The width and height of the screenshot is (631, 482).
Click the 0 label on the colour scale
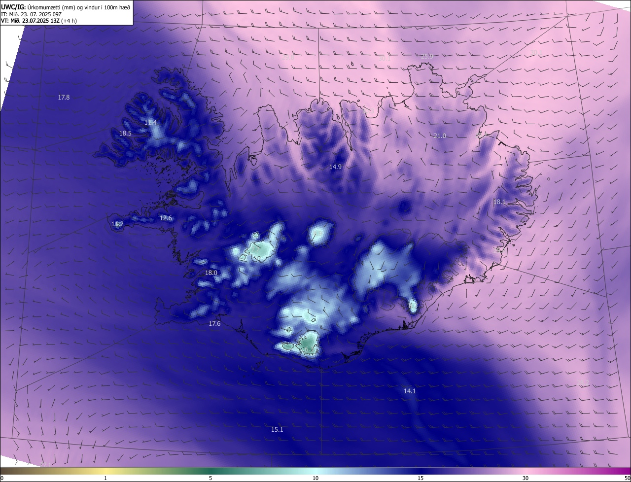[x=2, y=478]
